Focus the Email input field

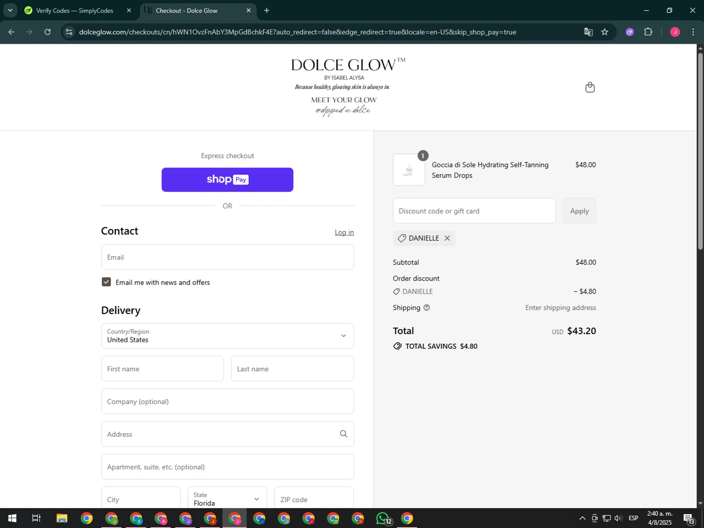point(228,257)
